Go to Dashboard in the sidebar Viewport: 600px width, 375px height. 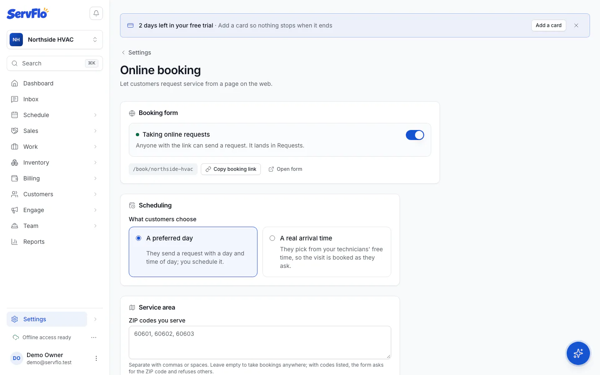[x=55, y=83]
